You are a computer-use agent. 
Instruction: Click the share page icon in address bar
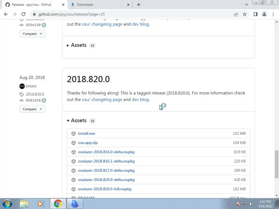236,14
